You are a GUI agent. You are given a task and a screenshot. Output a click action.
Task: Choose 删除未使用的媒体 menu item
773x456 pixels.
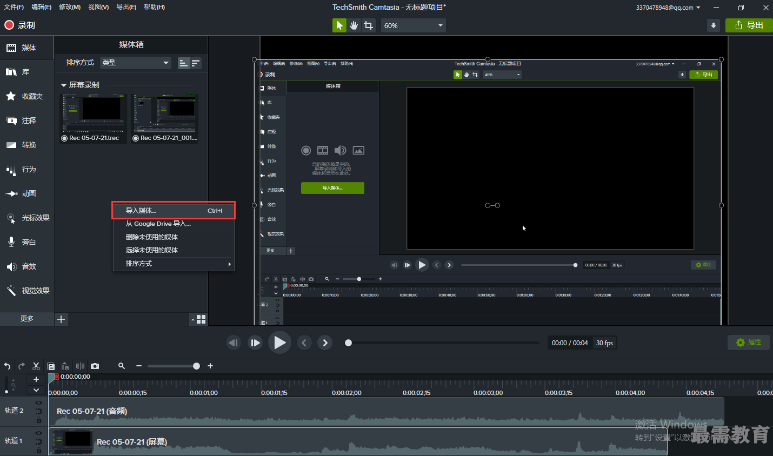click(174, 237)
